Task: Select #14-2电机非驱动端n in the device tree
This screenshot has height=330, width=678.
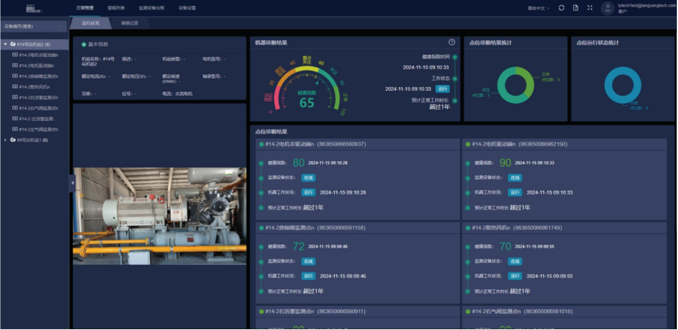Action: (x=38, y=55)
